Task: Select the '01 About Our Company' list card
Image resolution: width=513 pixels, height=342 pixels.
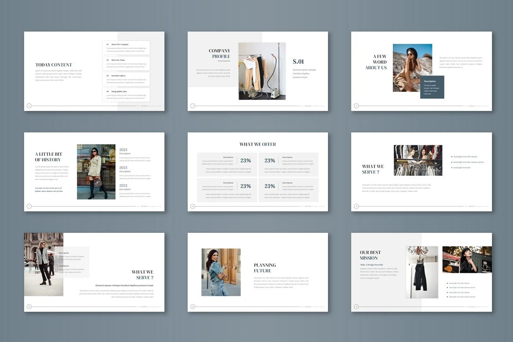Action: [126, 47]
